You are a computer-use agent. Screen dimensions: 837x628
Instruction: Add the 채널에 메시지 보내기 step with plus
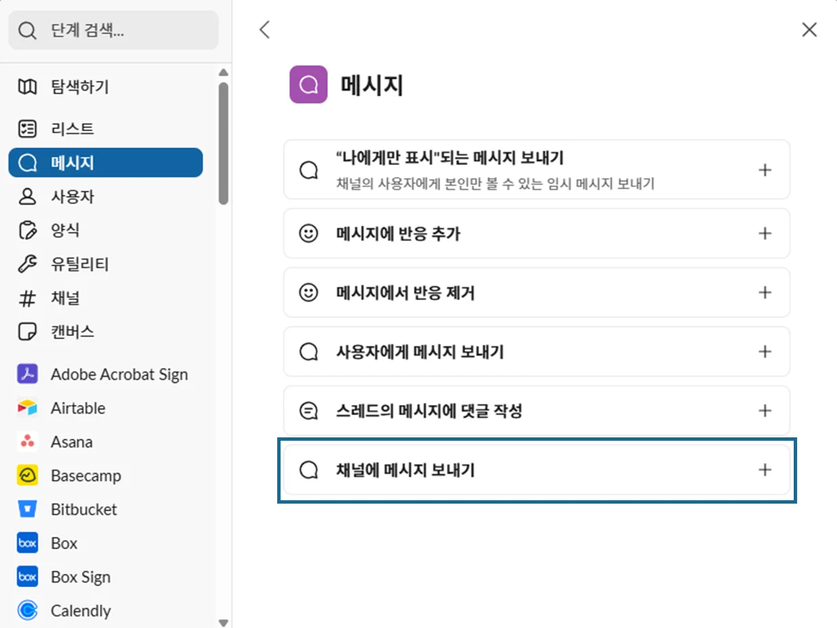tap(765, 470)
